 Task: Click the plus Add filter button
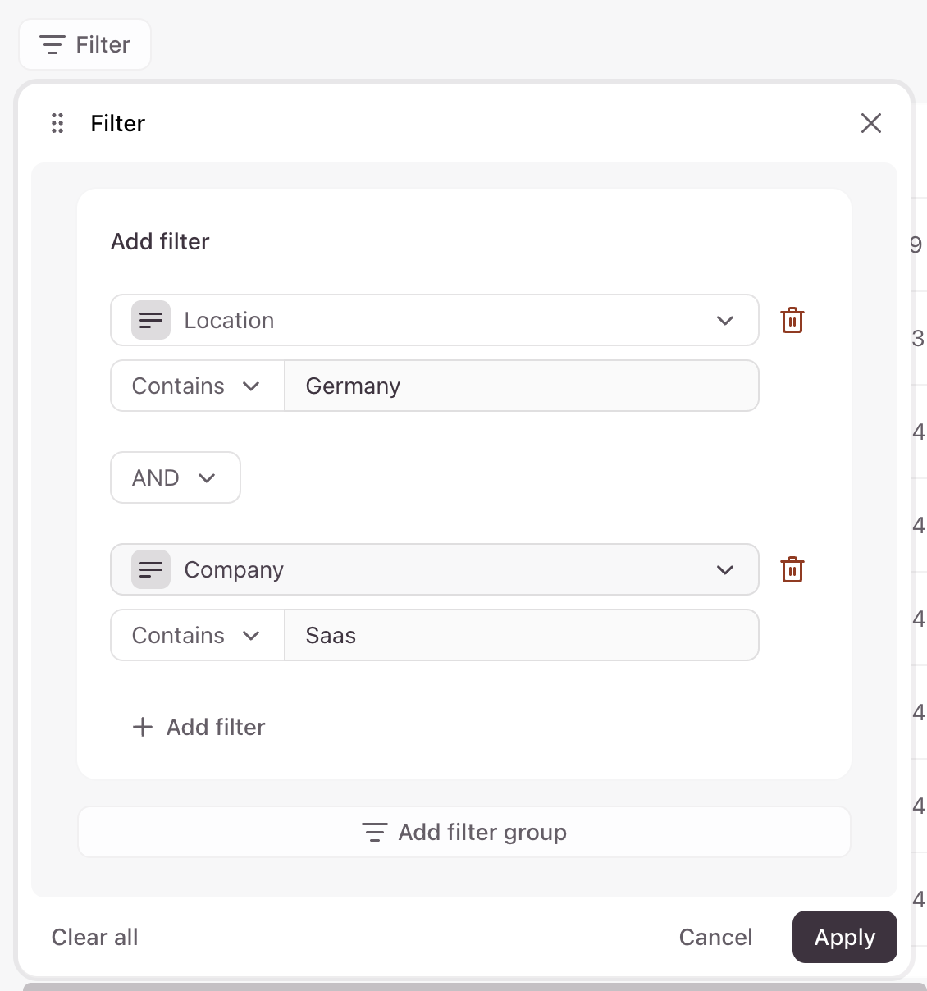click(199, 727)
